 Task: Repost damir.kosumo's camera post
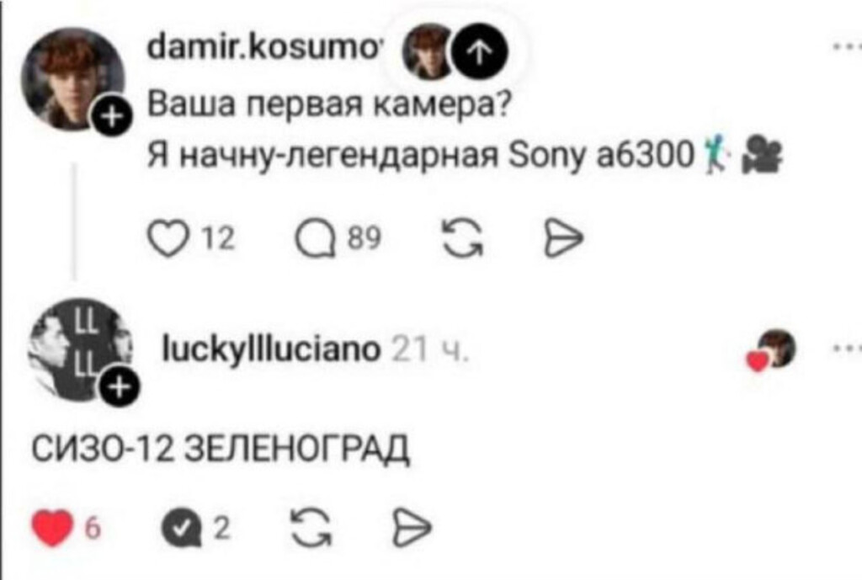tap(463, 239)
